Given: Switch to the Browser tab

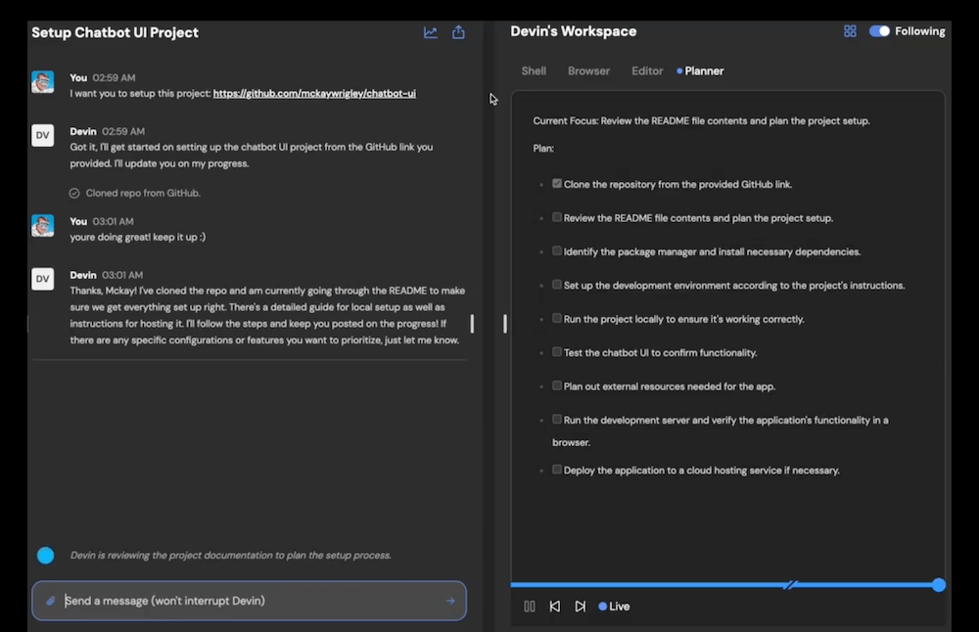Looking at the screenshot, I should 588,71.
